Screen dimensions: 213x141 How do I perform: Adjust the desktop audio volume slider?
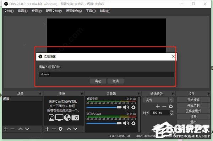point(104,107)
